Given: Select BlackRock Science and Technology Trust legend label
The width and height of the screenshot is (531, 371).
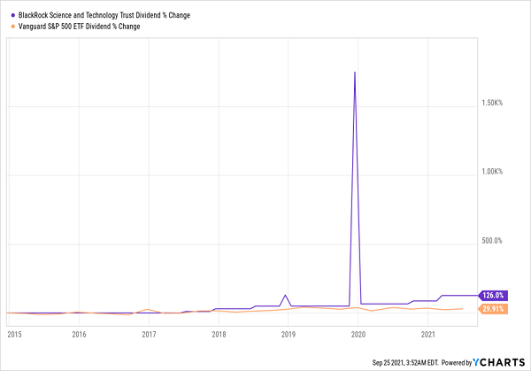Looking at the screenshot, I should pos(104,15).
